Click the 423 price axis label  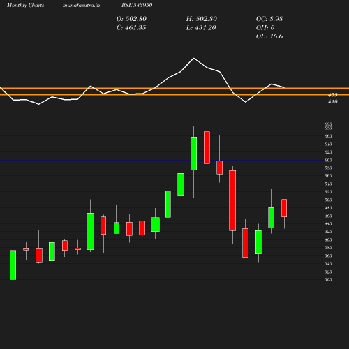(328, 232)
